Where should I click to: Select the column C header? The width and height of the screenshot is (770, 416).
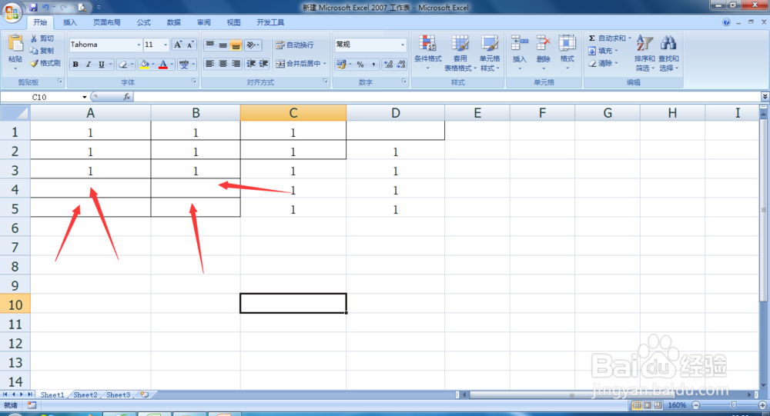point(293,113)
